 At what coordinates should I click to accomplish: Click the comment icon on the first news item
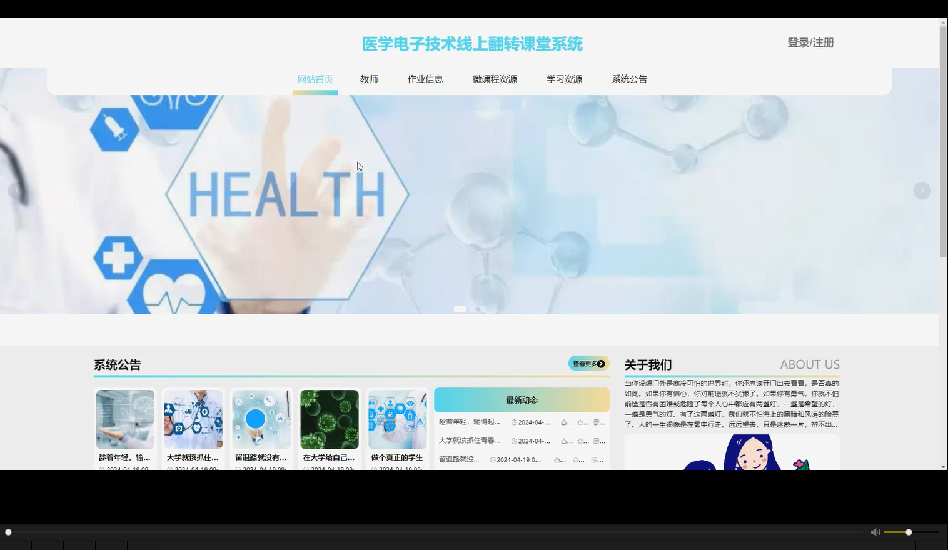coord(595,422)
